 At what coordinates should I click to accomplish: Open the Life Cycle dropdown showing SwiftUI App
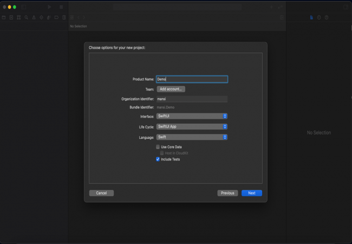(192, 127)
